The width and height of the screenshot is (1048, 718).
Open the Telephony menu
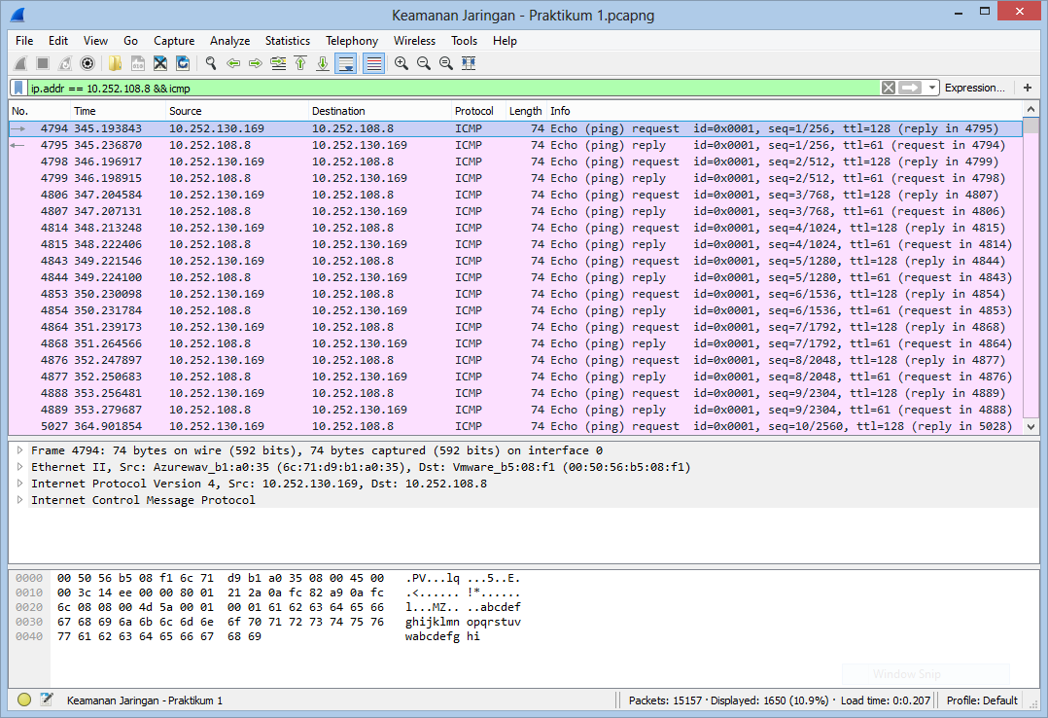pos(352,41)
